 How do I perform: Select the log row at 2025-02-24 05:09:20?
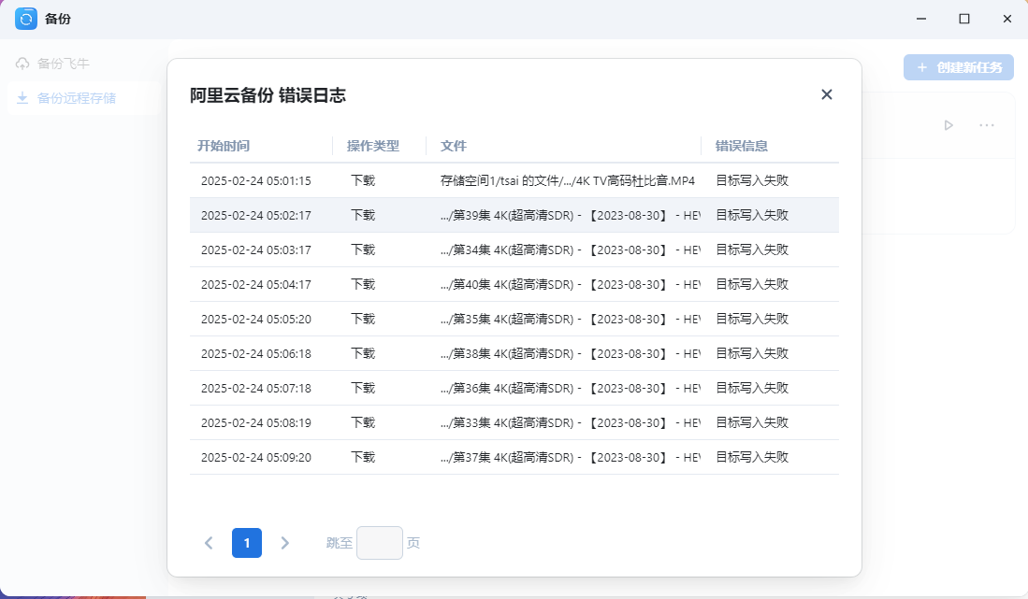coord(514,458)
